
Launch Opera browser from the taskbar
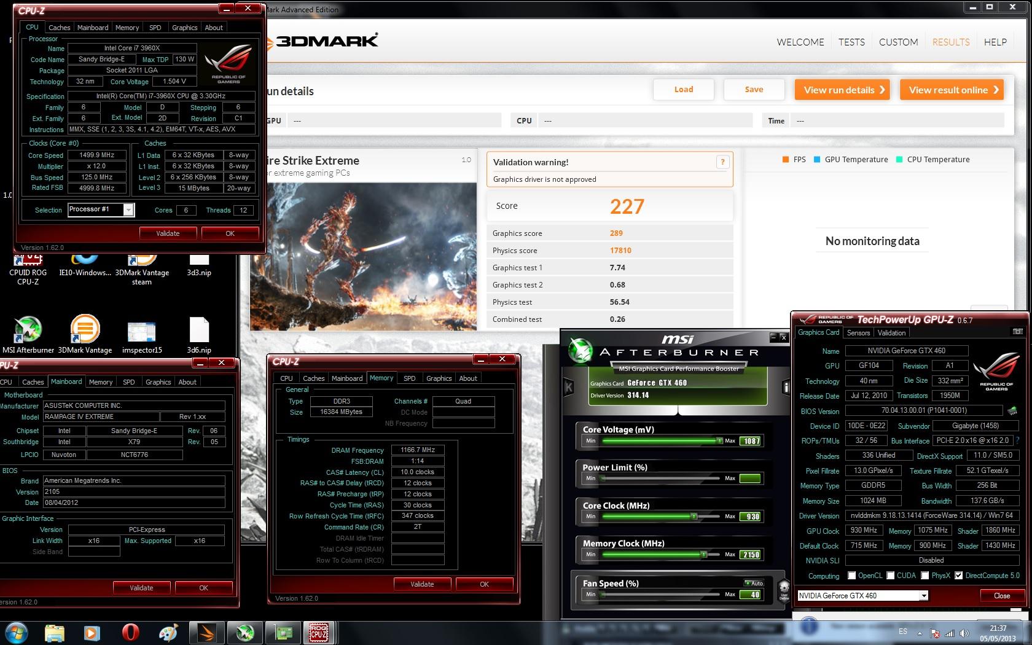(130, 633)
